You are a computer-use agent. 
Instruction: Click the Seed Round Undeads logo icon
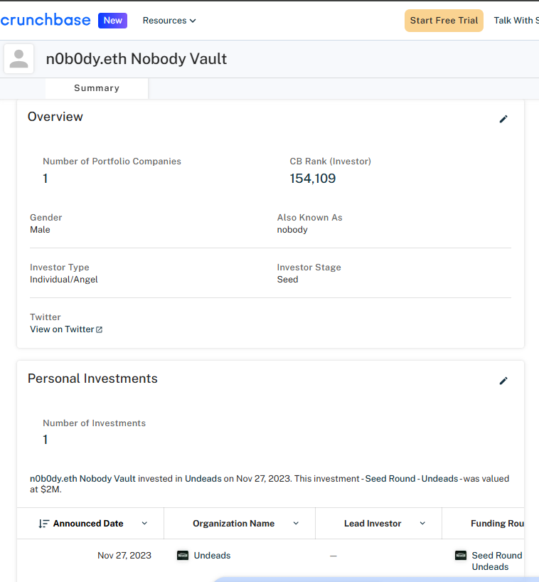tap(461, 556)
